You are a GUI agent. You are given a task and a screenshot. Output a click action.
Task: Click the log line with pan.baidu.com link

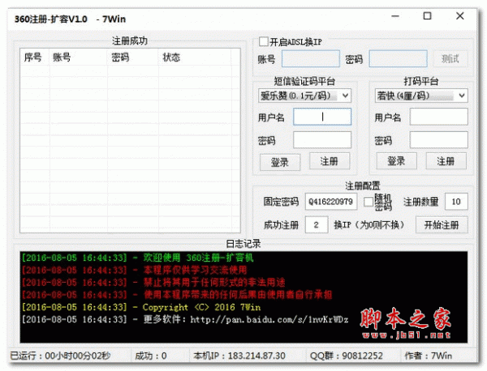[x=185, y=319]
